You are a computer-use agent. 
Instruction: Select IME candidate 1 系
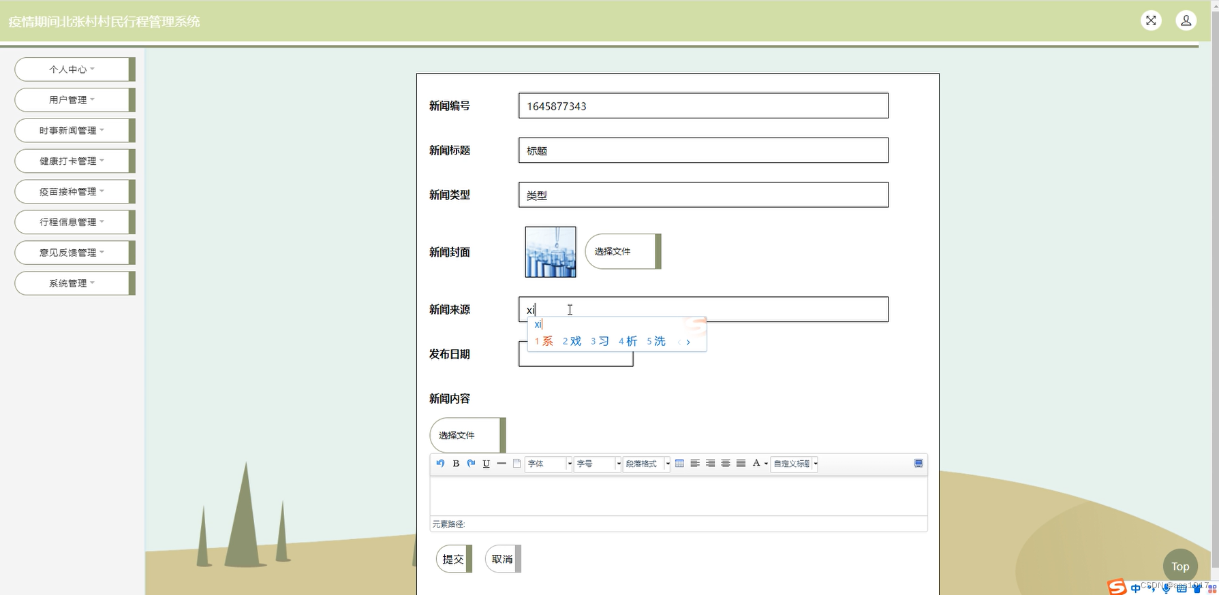pos(544,341)
